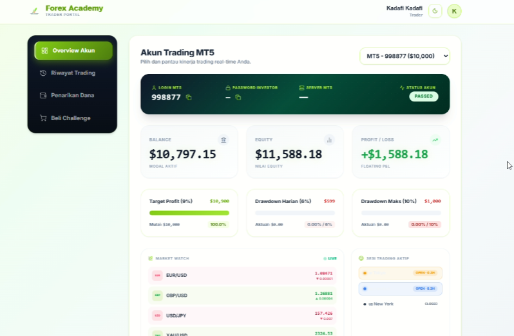Screen dimensions: 514x336
Task: Open the GBP/USD market row
Action: click(x=242, y=296)
